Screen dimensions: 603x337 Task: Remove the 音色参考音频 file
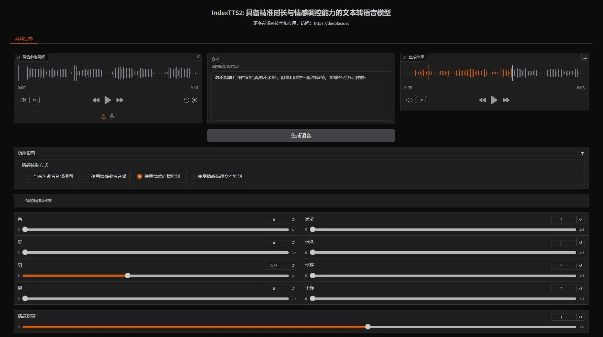[198, 57]
